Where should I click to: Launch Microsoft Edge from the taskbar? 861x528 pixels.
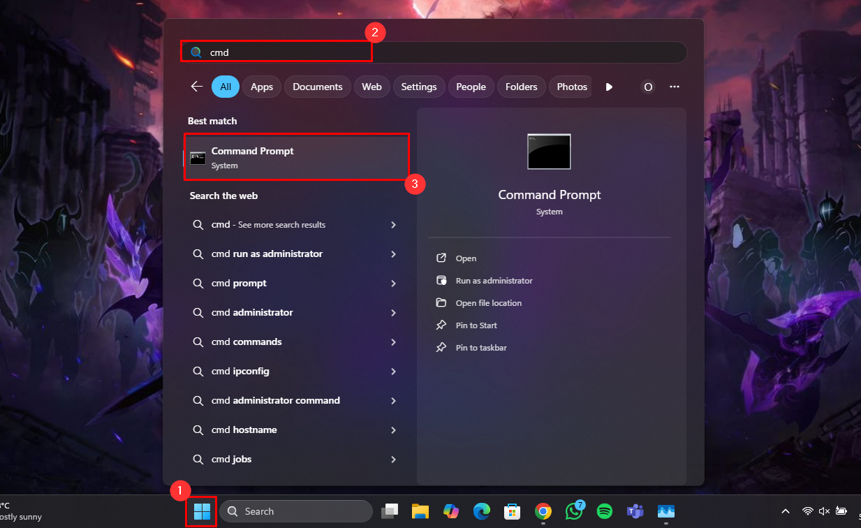click(481, 511)
